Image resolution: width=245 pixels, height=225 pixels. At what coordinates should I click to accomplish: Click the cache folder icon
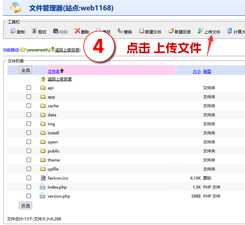point(43,106)
